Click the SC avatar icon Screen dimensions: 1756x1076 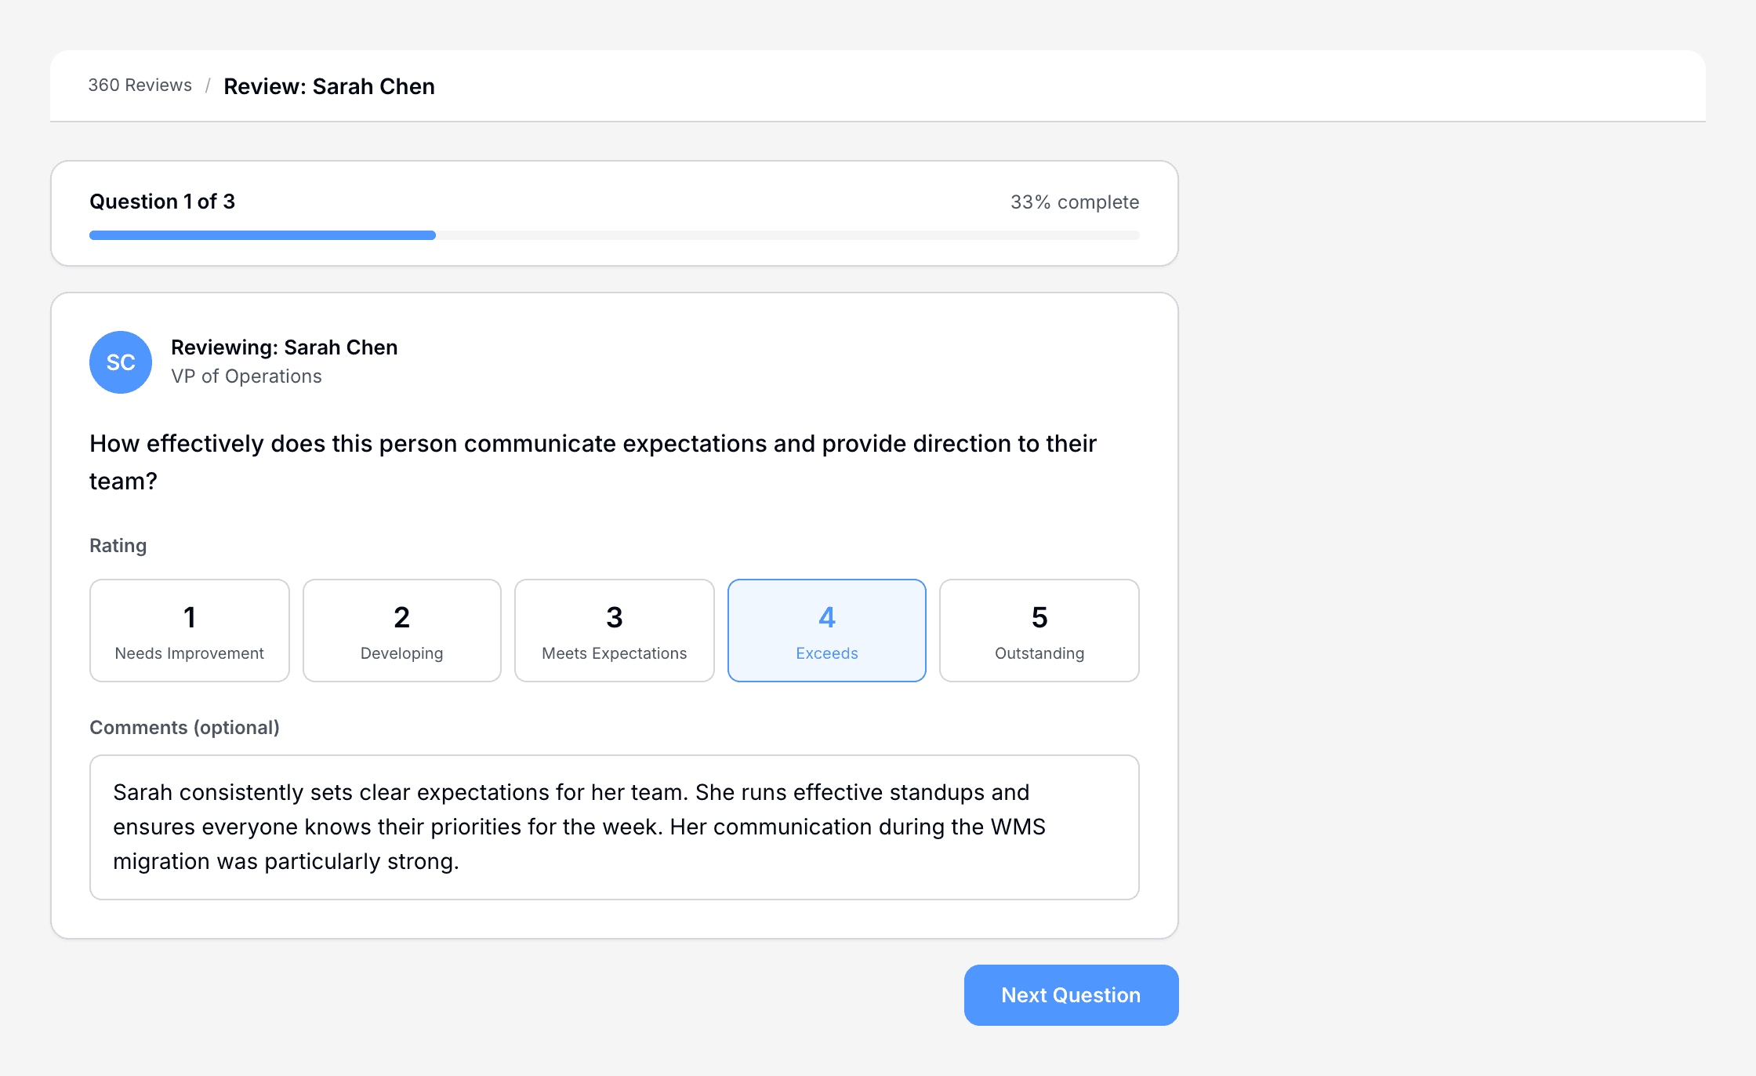point(120,362)
